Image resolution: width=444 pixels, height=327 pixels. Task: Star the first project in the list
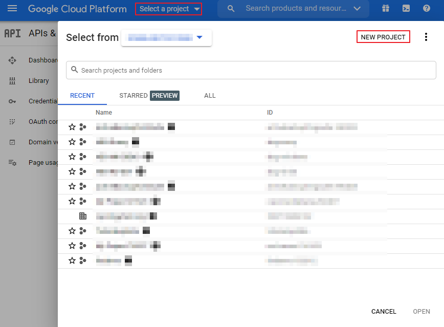(x=72, y=127)
